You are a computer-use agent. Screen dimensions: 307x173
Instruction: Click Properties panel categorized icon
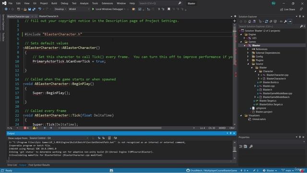pyautogui.click(x=241, y=146)
